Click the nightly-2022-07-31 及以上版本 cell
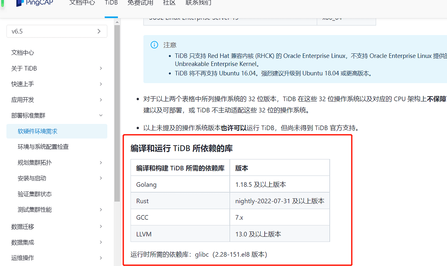The width and height of the screenshot is (447, 266). click(280, 201)
